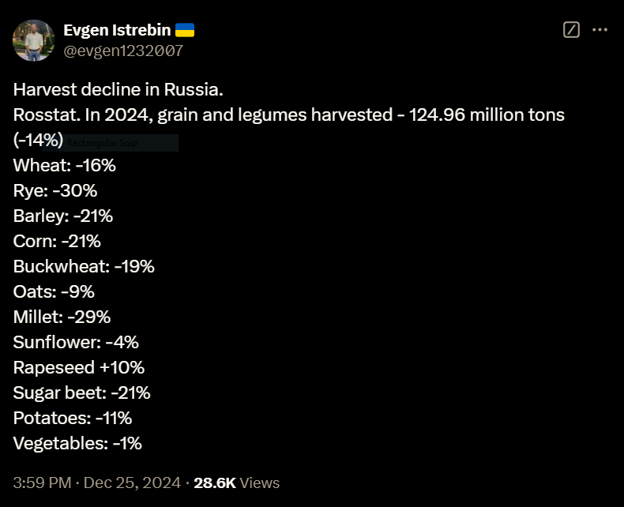624x507 pixels.
Task: Click the 3:59 PM timestamp
Action: (x=42, y=483)
